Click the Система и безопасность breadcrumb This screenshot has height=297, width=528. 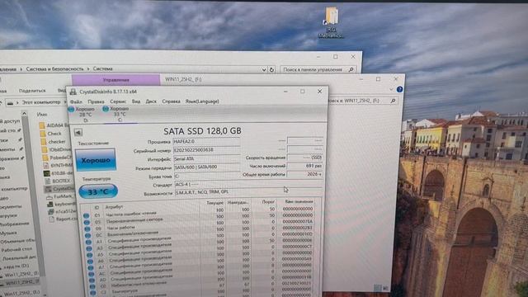pyautogui.click(x=54, y=68)
